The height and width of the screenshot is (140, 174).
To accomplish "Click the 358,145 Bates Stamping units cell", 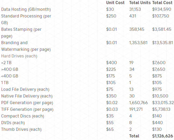I will point(137,29).
